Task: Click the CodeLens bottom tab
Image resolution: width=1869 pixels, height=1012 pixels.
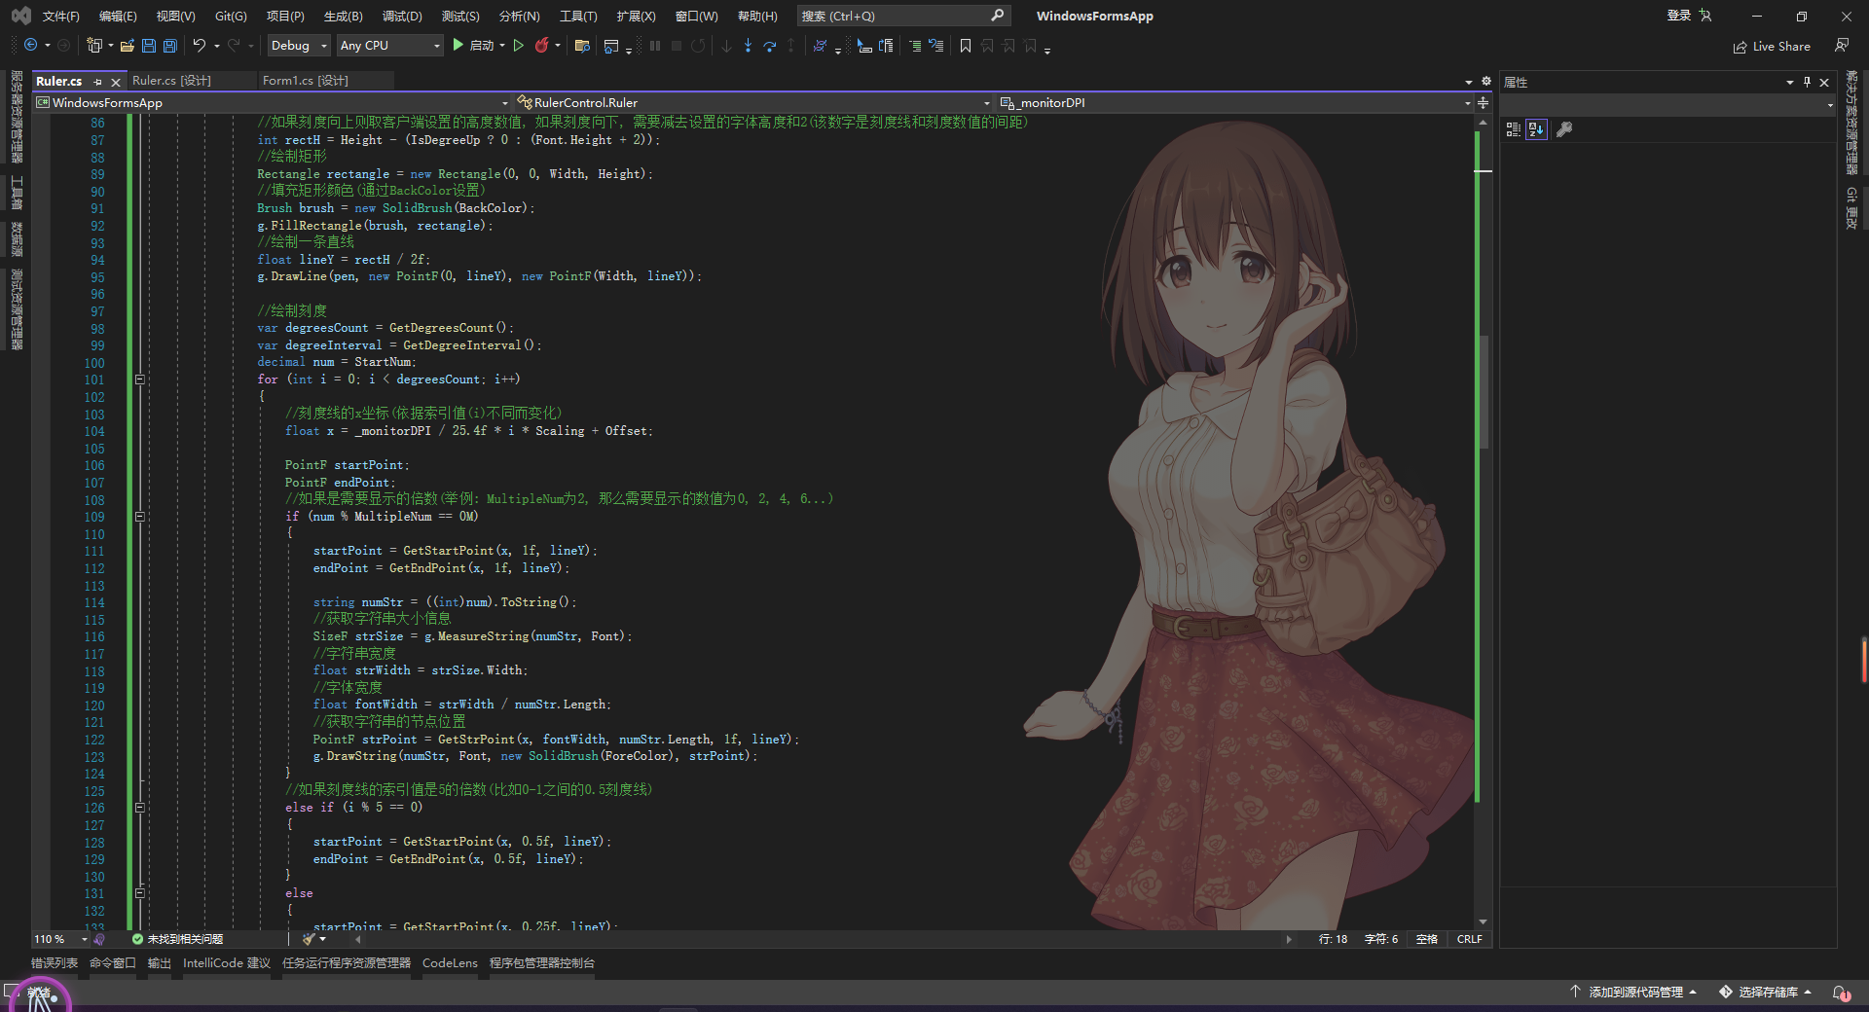Action: point(450,962)
